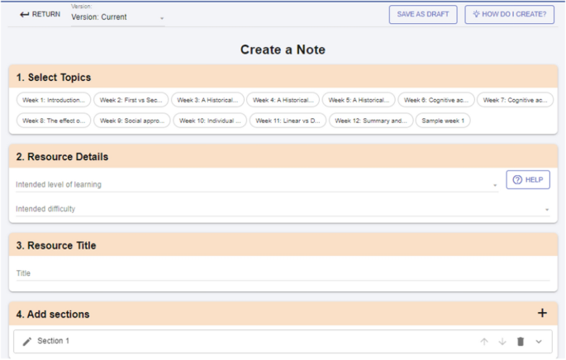The image size is (566, 360).
Task: Toggle the Week 8: The effect topic chip
Action: pyautogui.click(x=53, y=121)
